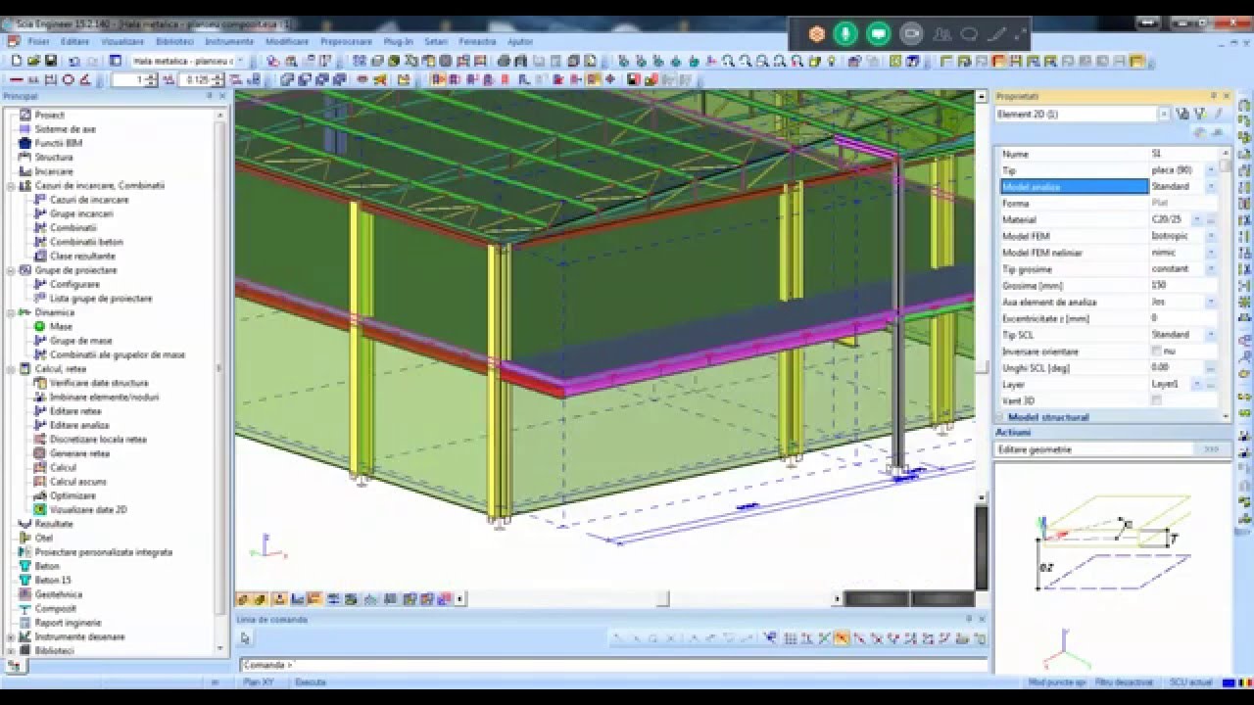Click the chat bubble icon in overlay
1254x705 pixels.
pos(970,34)
